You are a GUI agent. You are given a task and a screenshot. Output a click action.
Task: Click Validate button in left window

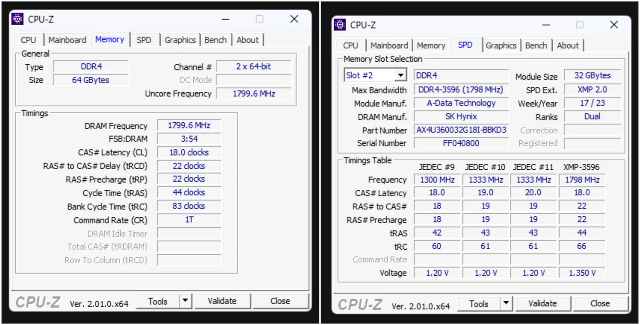click(222, 301)
